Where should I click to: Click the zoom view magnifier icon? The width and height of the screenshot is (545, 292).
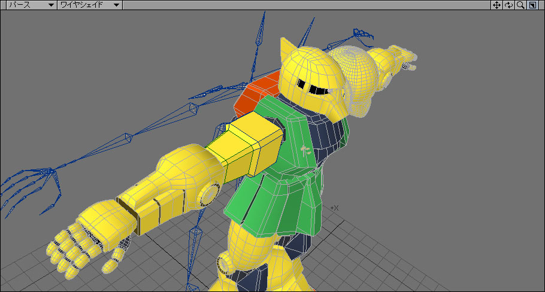520,5
